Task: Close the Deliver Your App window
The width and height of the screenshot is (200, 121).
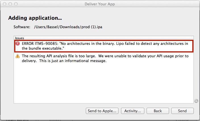Action: [5, 4]
